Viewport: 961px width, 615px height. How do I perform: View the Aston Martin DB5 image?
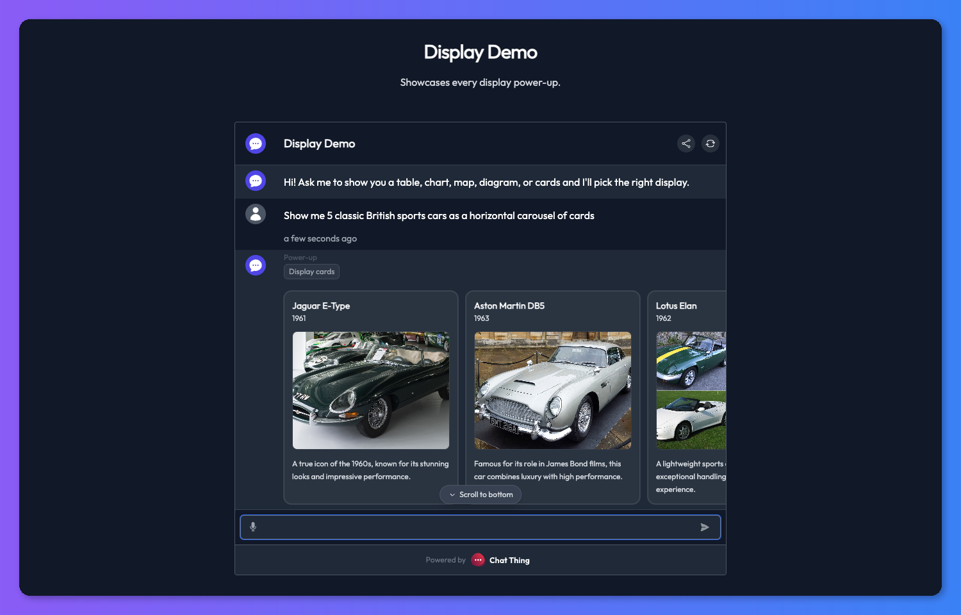pos(552,389)
